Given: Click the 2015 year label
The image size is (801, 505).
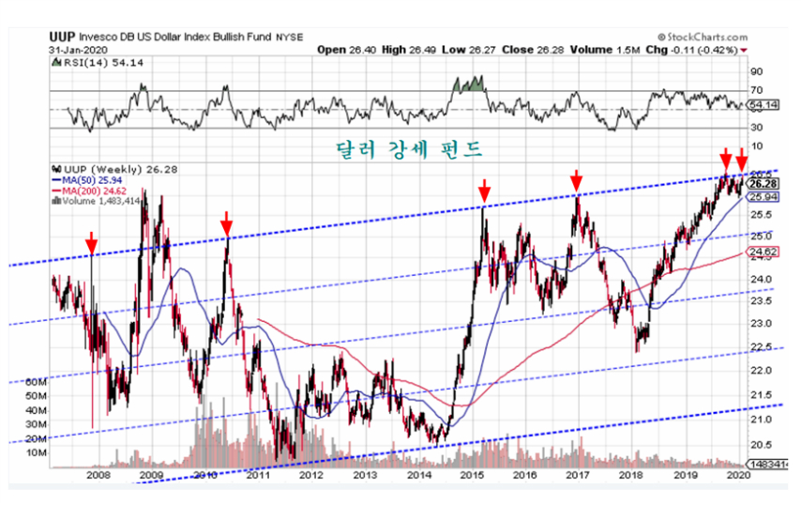Looking at the screenshot, I should point(472,475).
